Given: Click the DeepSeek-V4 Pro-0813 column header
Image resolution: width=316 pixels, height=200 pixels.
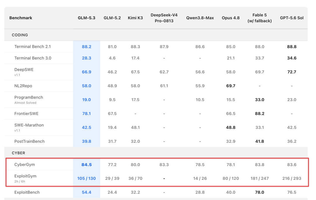Looking at the screenshot, I should (x=164, y=18).
